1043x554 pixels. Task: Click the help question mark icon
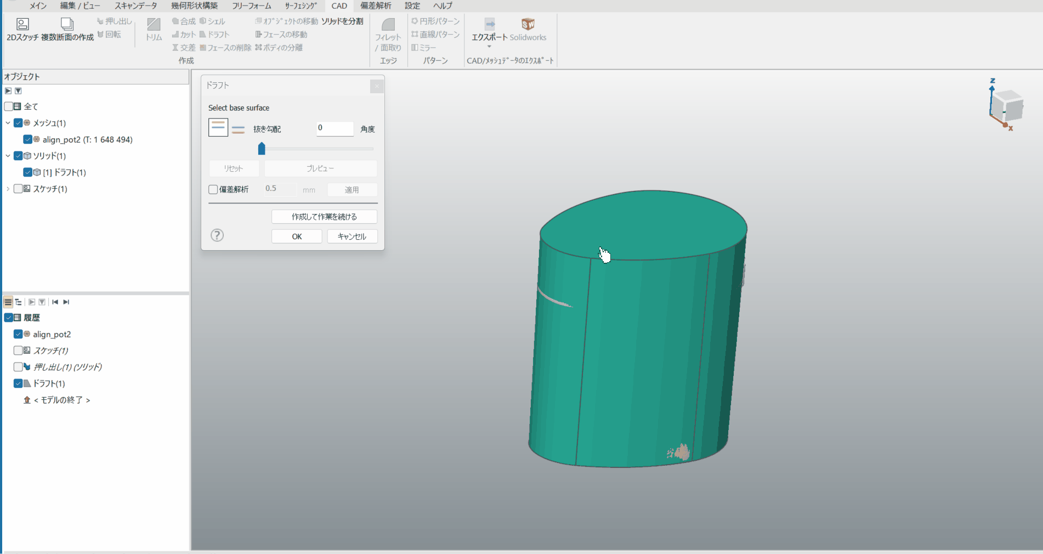217,235
